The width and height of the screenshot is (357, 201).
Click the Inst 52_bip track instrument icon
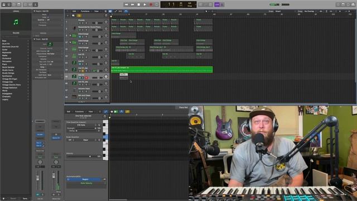[x=74, y=83]
